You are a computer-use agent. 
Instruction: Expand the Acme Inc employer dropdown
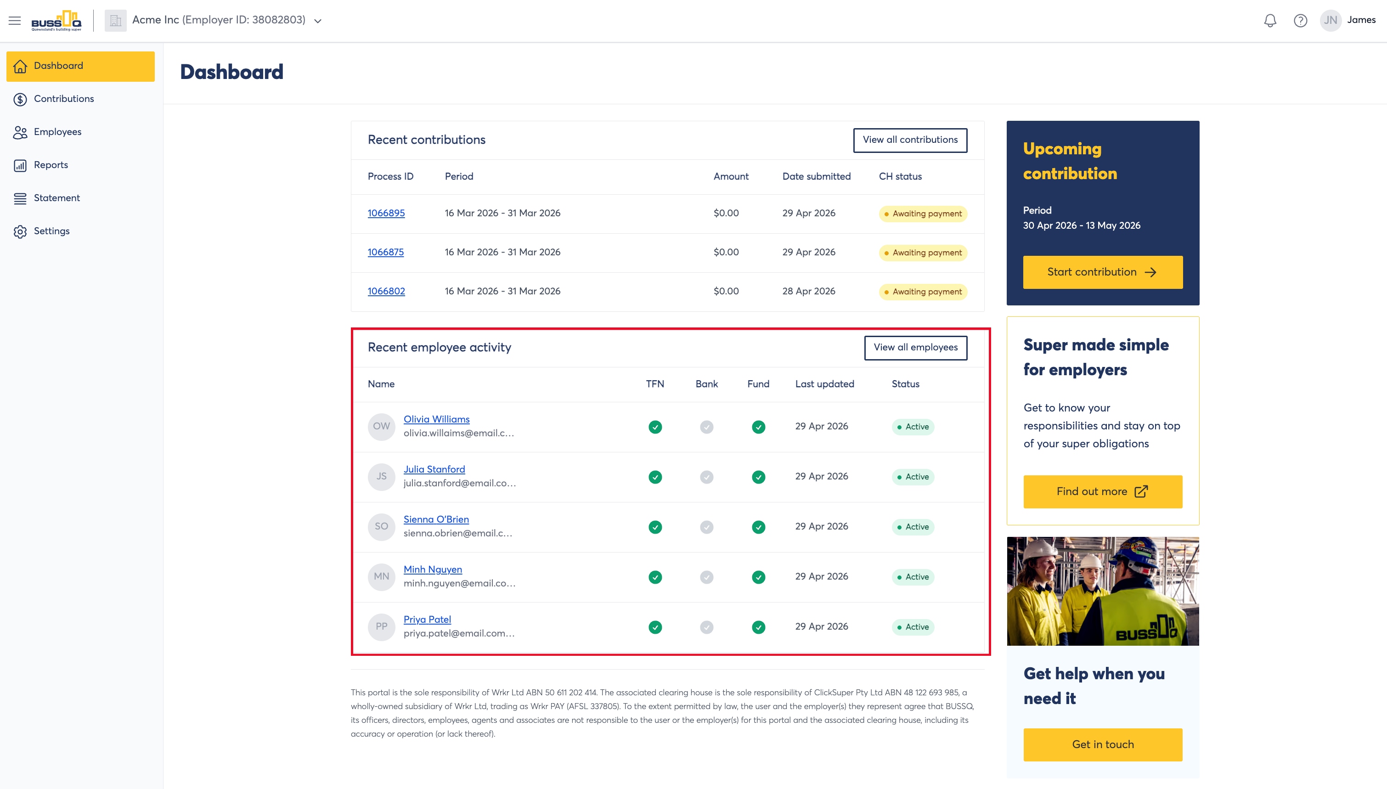pyautogui.click(x=318, y=21)
